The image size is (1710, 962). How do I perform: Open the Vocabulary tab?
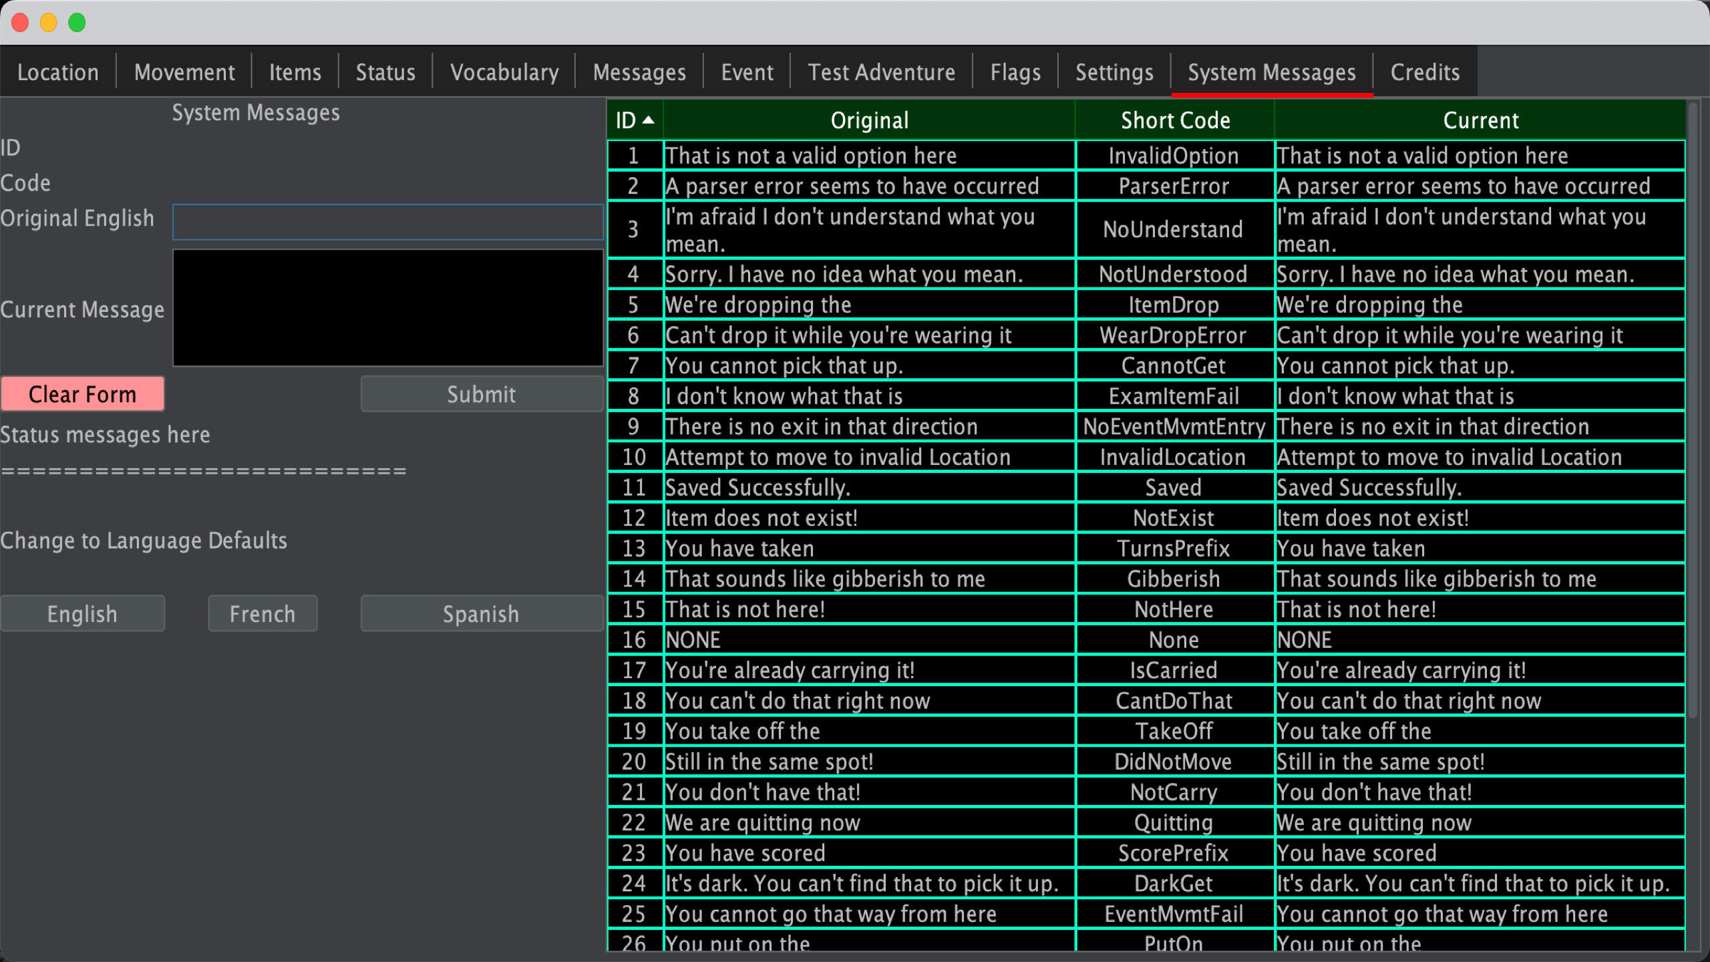pyautogui.click(x=504, y=71)
